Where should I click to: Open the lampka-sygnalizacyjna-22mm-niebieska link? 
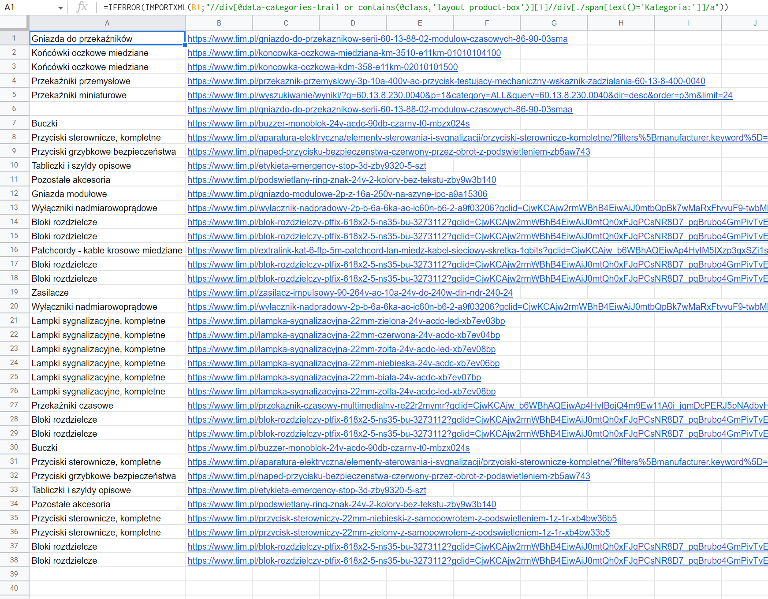pos(344,363)
